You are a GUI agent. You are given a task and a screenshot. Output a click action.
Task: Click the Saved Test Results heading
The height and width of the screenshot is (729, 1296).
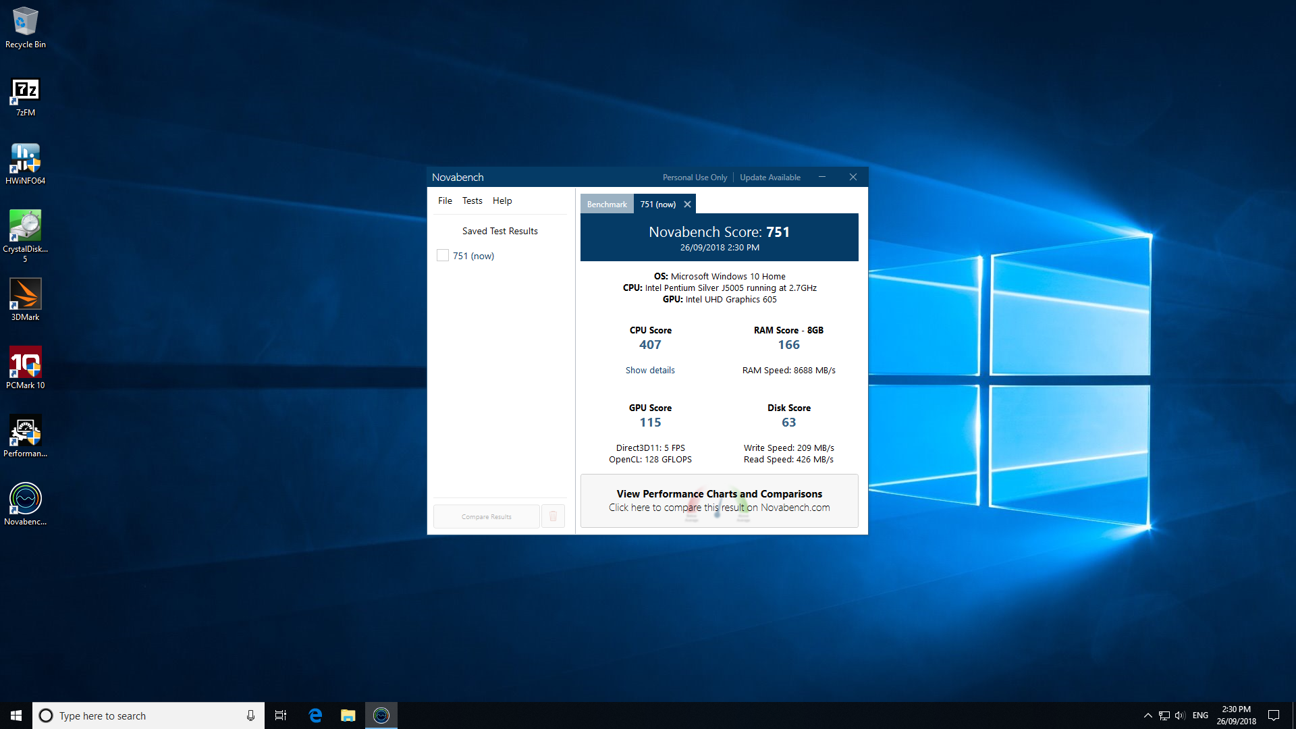point(500,231)
